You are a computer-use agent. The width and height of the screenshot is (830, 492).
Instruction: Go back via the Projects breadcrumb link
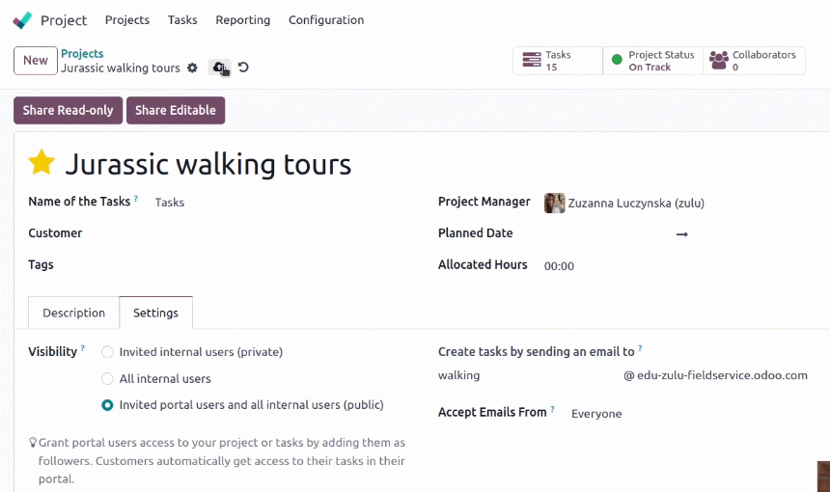pos(82,53)
